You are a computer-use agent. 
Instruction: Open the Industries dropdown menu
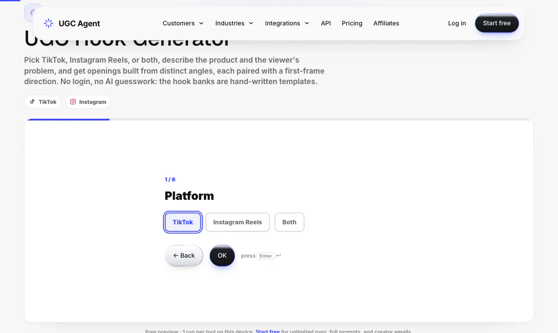pyautogui.click(x=234, y=23)
